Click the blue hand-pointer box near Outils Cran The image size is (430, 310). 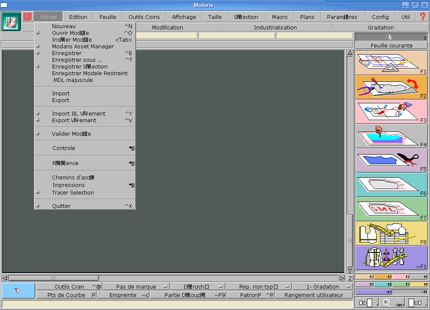click(18, 291)
